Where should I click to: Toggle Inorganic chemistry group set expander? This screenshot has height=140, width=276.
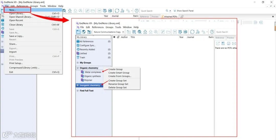point(78,85)
